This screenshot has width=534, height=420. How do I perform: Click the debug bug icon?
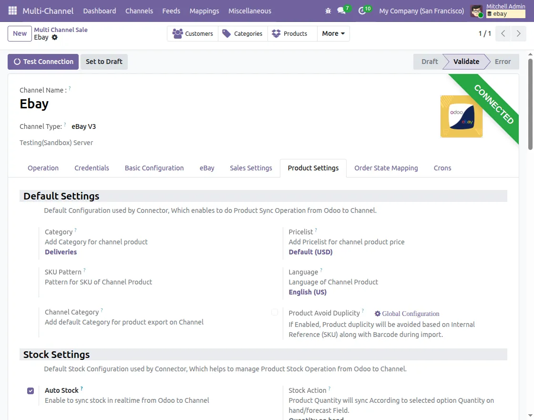pos(328,11)
